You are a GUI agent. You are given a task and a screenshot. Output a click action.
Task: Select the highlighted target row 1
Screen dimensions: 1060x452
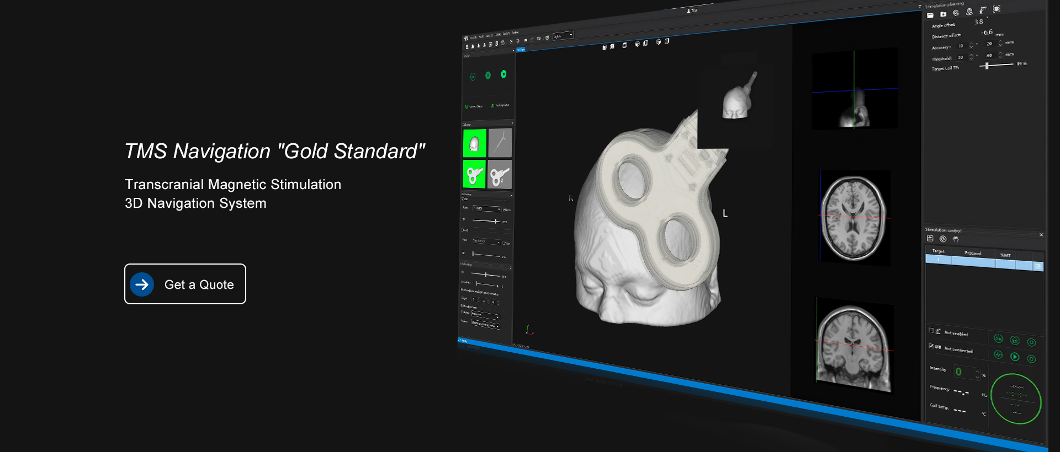984,263
